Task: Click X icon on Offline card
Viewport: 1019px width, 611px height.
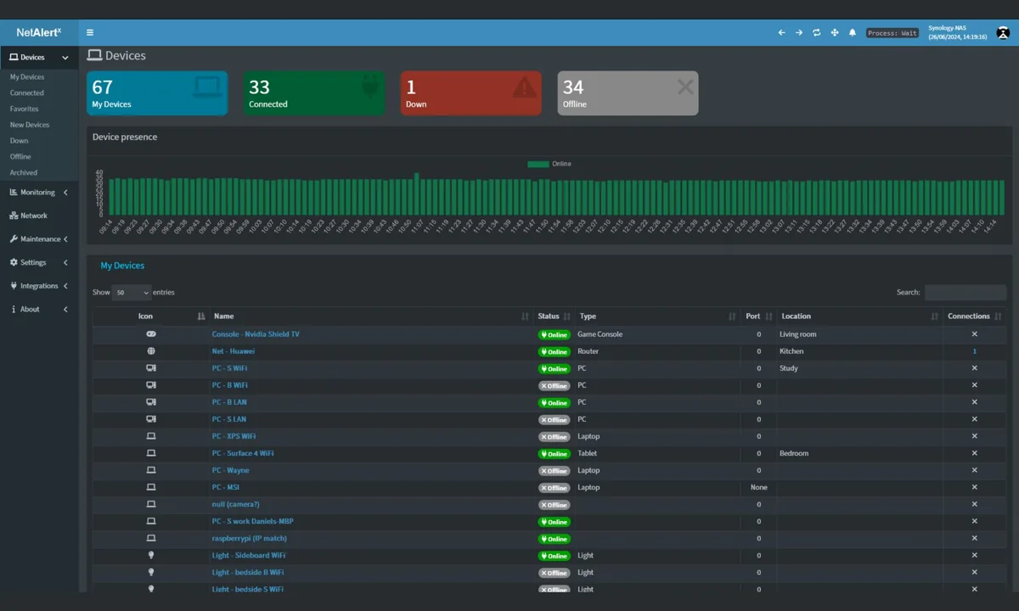Action: point(685,86)
